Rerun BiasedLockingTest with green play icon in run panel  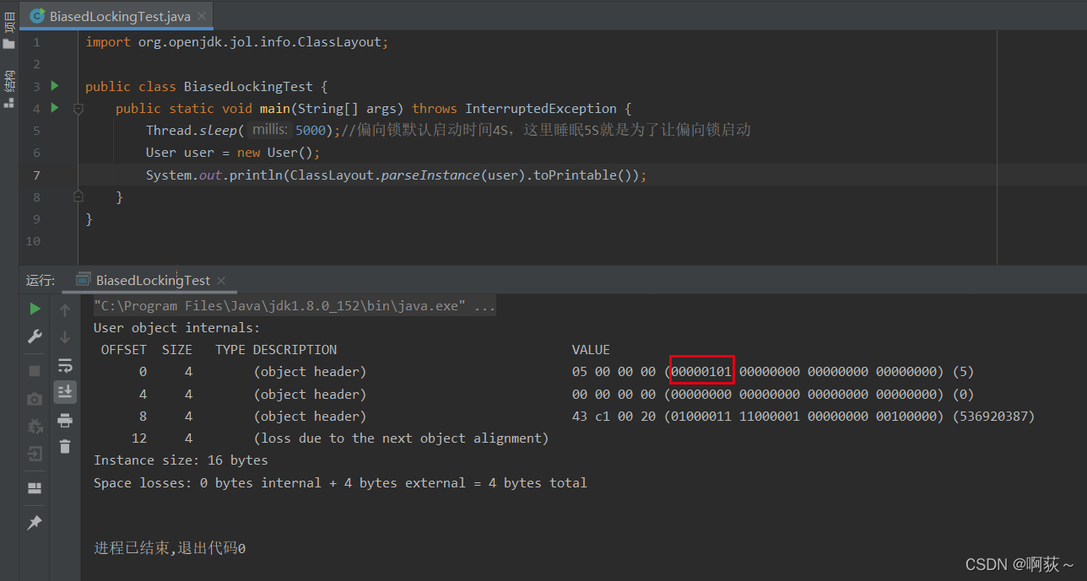point(35,309)
